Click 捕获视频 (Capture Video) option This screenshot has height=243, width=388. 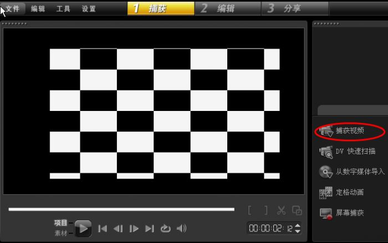click(350, 131)
